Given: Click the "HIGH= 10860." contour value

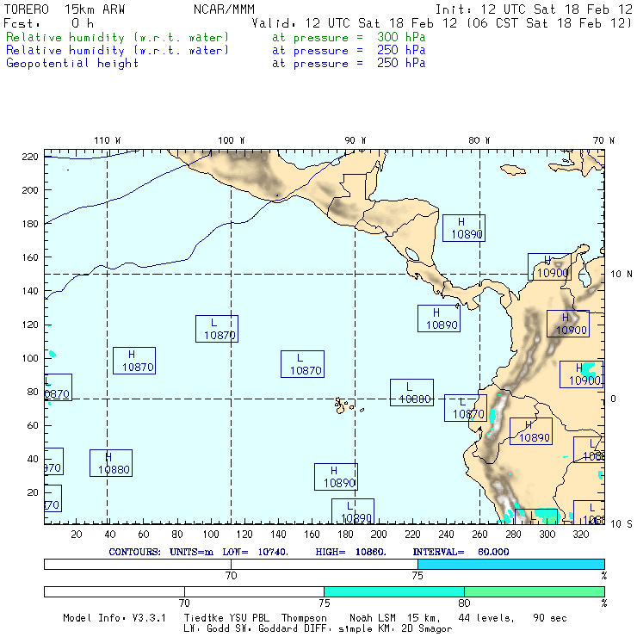Looking at the screenshot, I should 350,552.
